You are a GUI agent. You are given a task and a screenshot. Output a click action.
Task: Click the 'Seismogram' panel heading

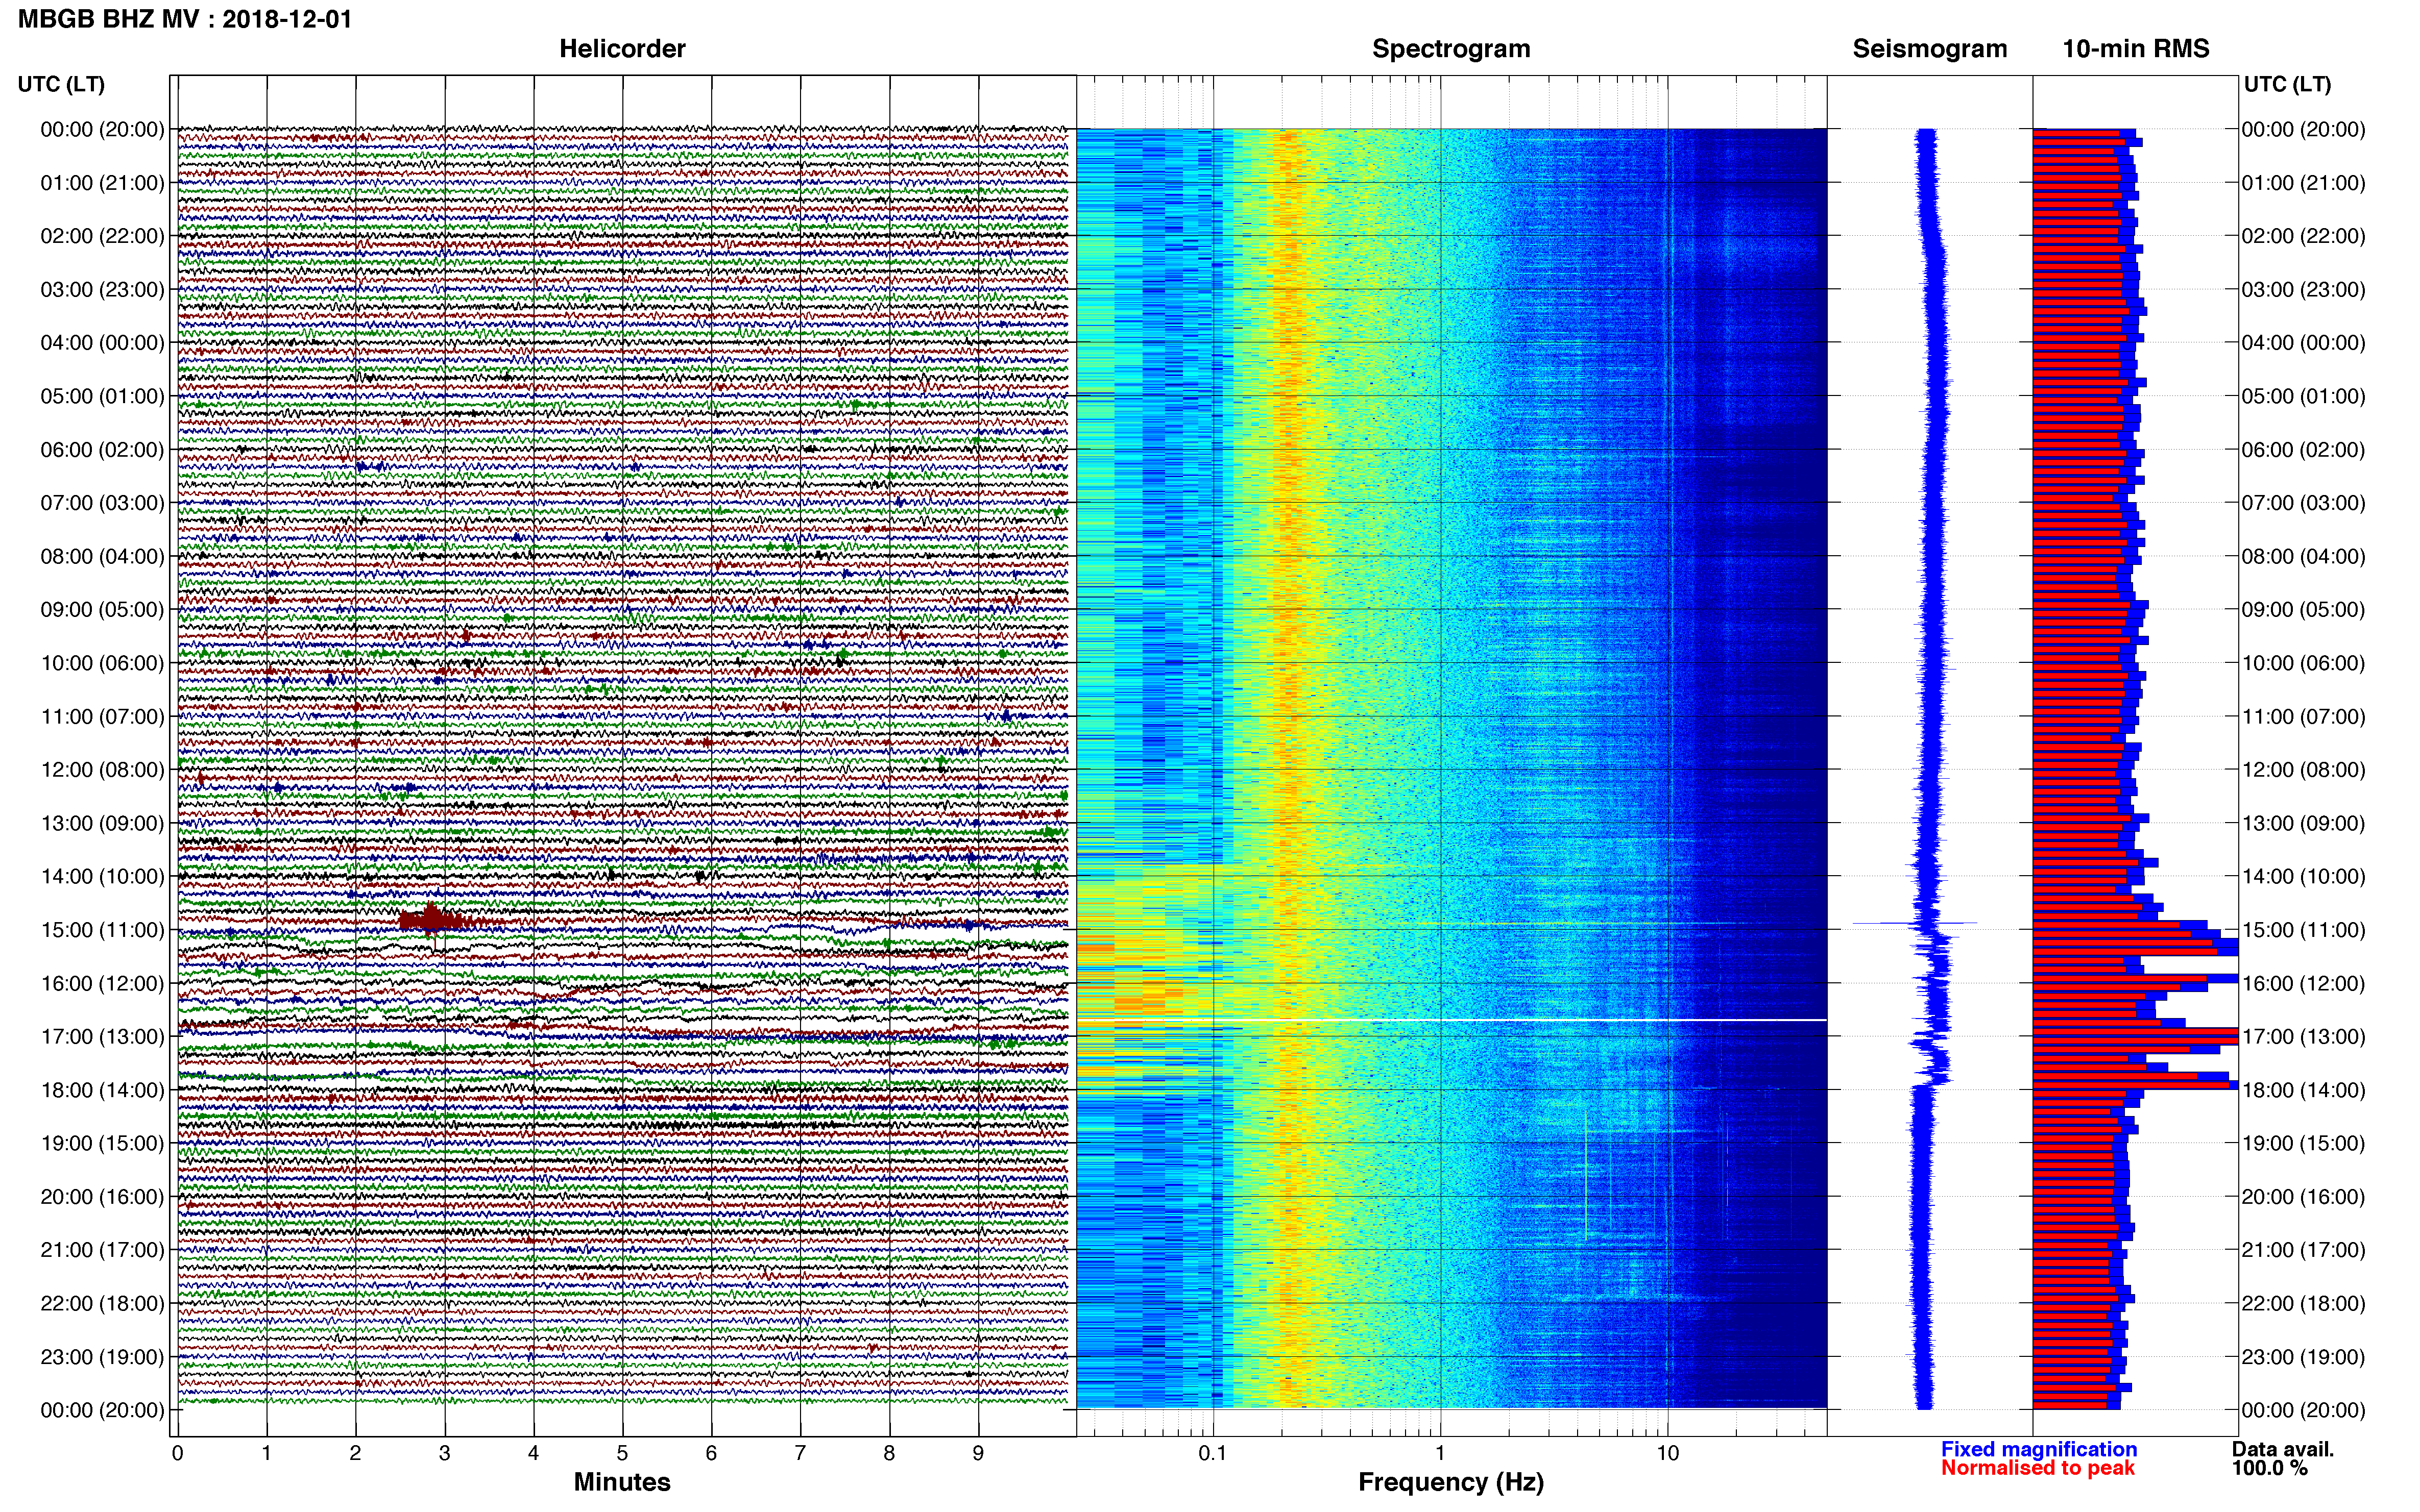1930,49
